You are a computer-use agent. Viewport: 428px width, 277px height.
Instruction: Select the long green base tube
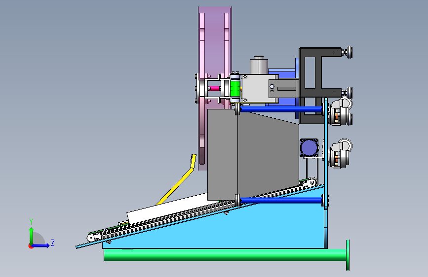pyautogui.click(x=225, y=255)
